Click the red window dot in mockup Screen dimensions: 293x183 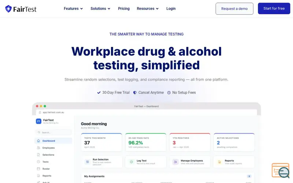click(37, 106)
